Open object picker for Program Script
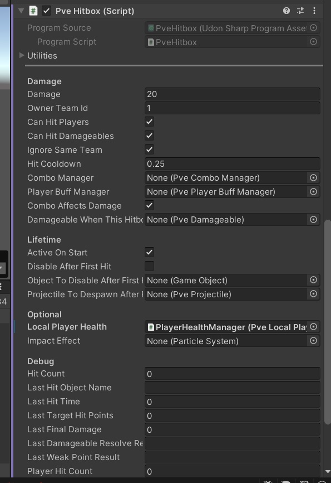Screen dimensions: 331x483 313,42
